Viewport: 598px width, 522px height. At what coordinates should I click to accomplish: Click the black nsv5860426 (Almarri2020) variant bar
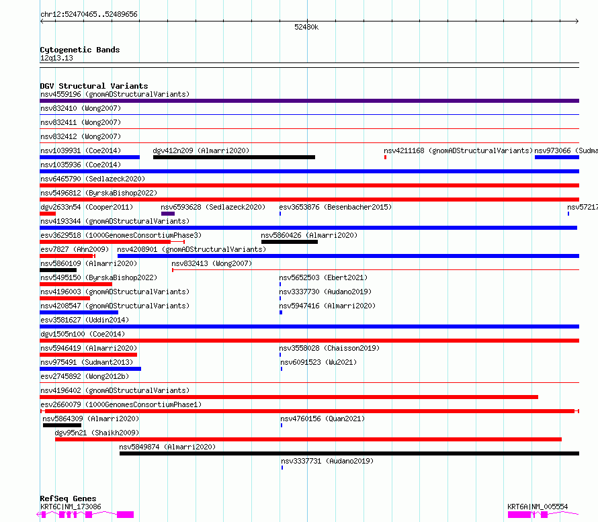pyautogui.click(x=290, y=242)
